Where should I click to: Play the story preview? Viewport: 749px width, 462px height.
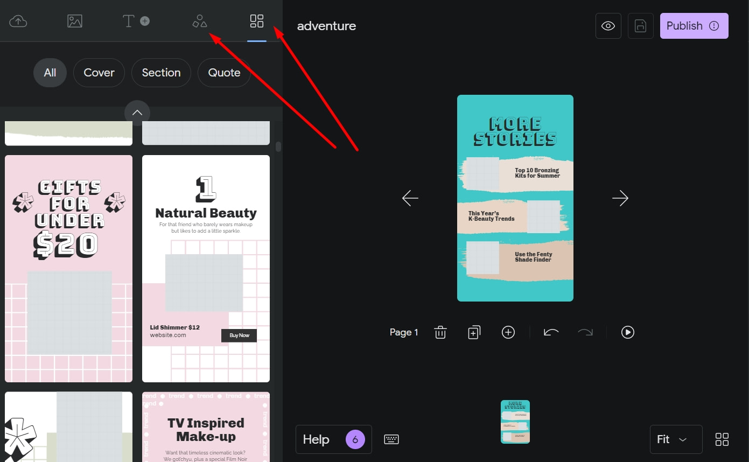point(627,332)
